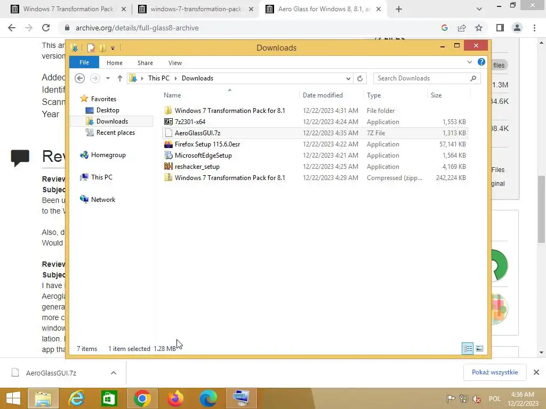Viewport: 546px width, 409px height.
Task: Expand the Explorer ribbon chevron
Action: click(x=469, y=62)
